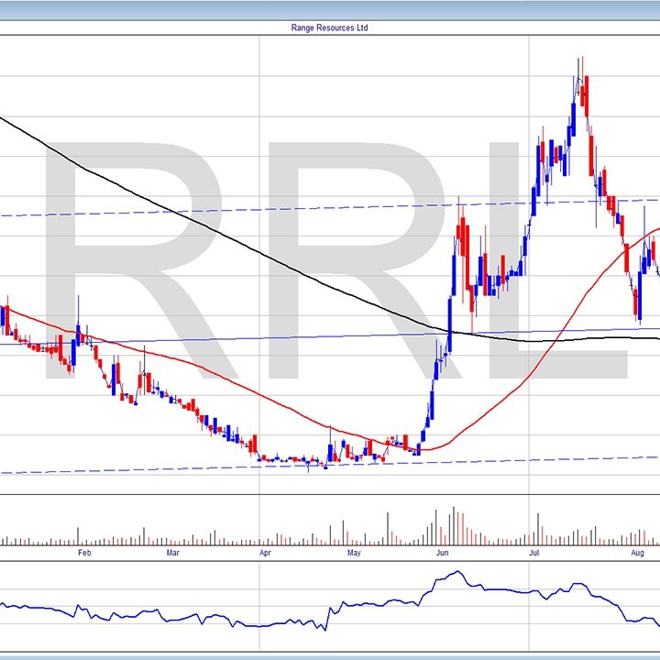The height and width of the screenshot is (660, 660).
Task: Click the Range Resources Ltd chart title
Action: (329, 28)
